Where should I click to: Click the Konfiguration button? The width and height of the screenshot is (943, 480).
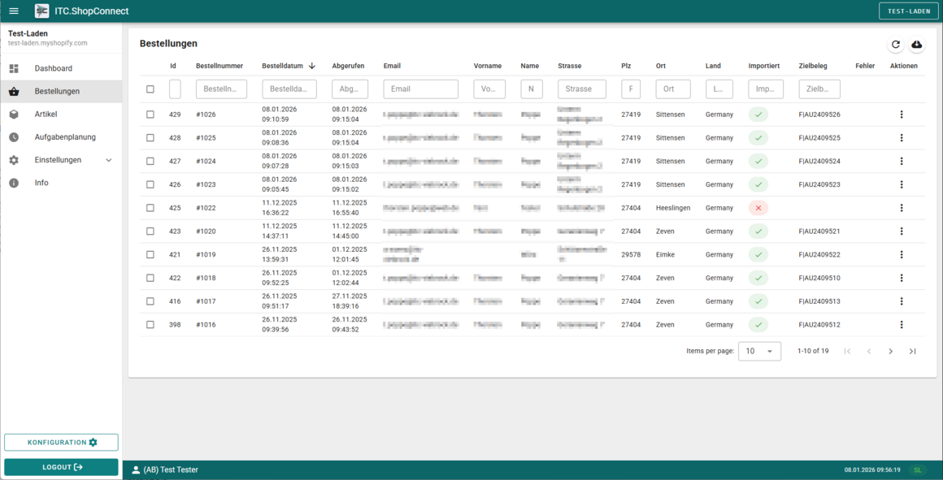tap(61, 443)
